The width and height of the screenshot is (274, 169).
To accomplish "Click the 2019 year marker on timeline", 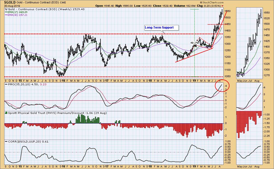I will click(194, 81).
